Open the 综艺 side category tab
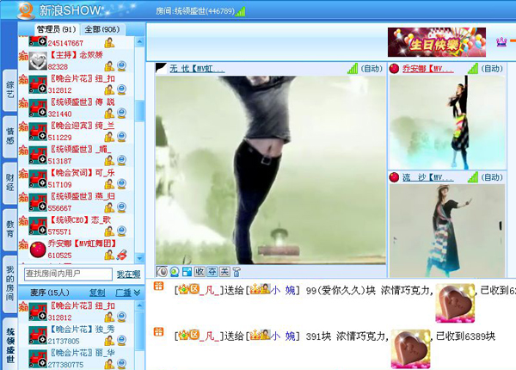 pos(9,86)
